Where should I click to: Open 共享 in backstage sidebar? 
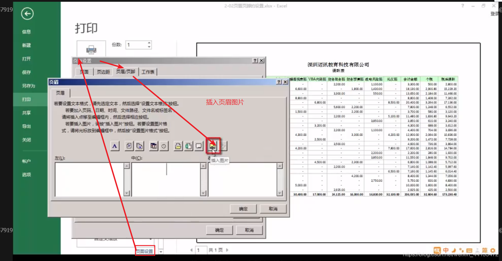[26, 113]
